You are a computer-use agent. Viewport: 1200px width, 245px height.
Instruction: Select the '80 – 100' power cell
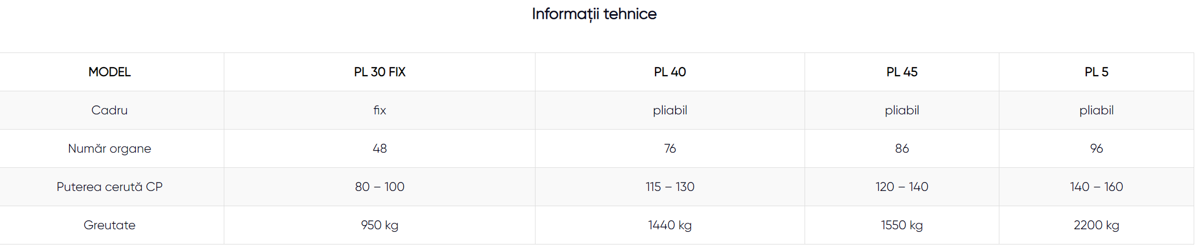tap(380, 187)
